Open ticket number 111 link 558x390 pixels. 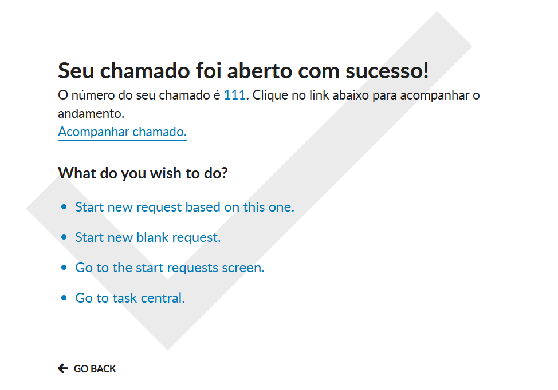point(234,95)
